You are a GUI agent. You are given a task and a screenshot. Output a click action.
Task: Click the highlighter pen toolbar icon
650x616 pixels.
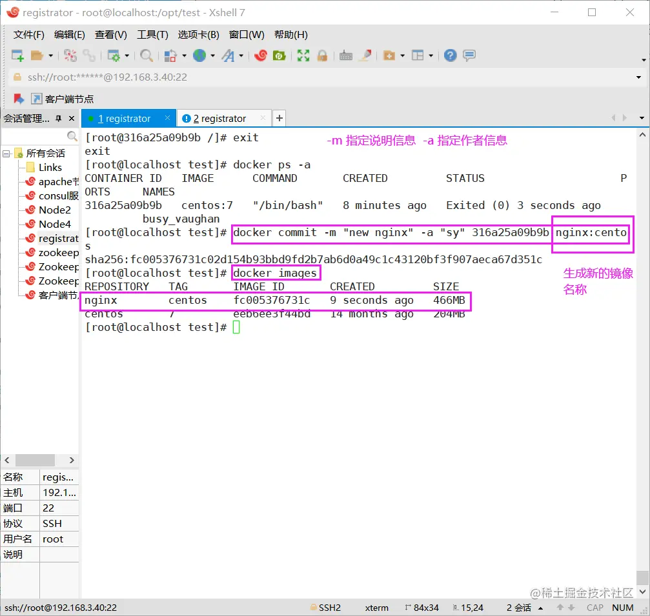[365, 55]
